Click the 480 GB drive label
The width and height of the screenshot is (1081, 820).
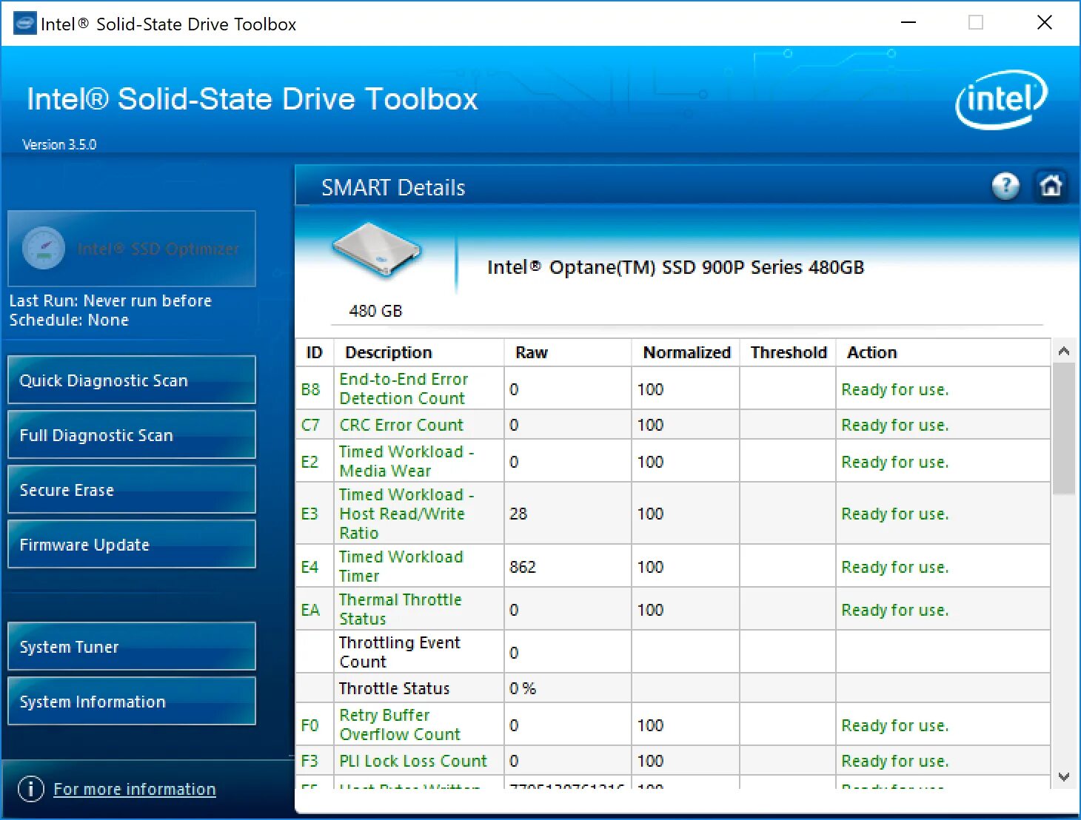point(375,311)
